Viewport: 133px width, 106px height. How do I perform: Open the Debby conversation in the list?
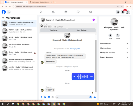coord(19,53)
